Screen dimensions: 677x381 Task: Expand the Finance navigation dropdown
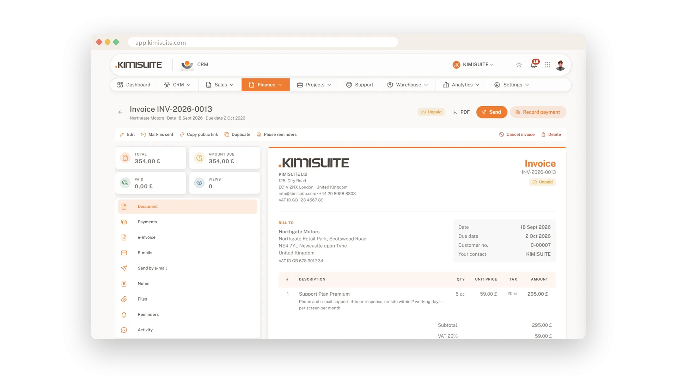(x=266, y=85)
